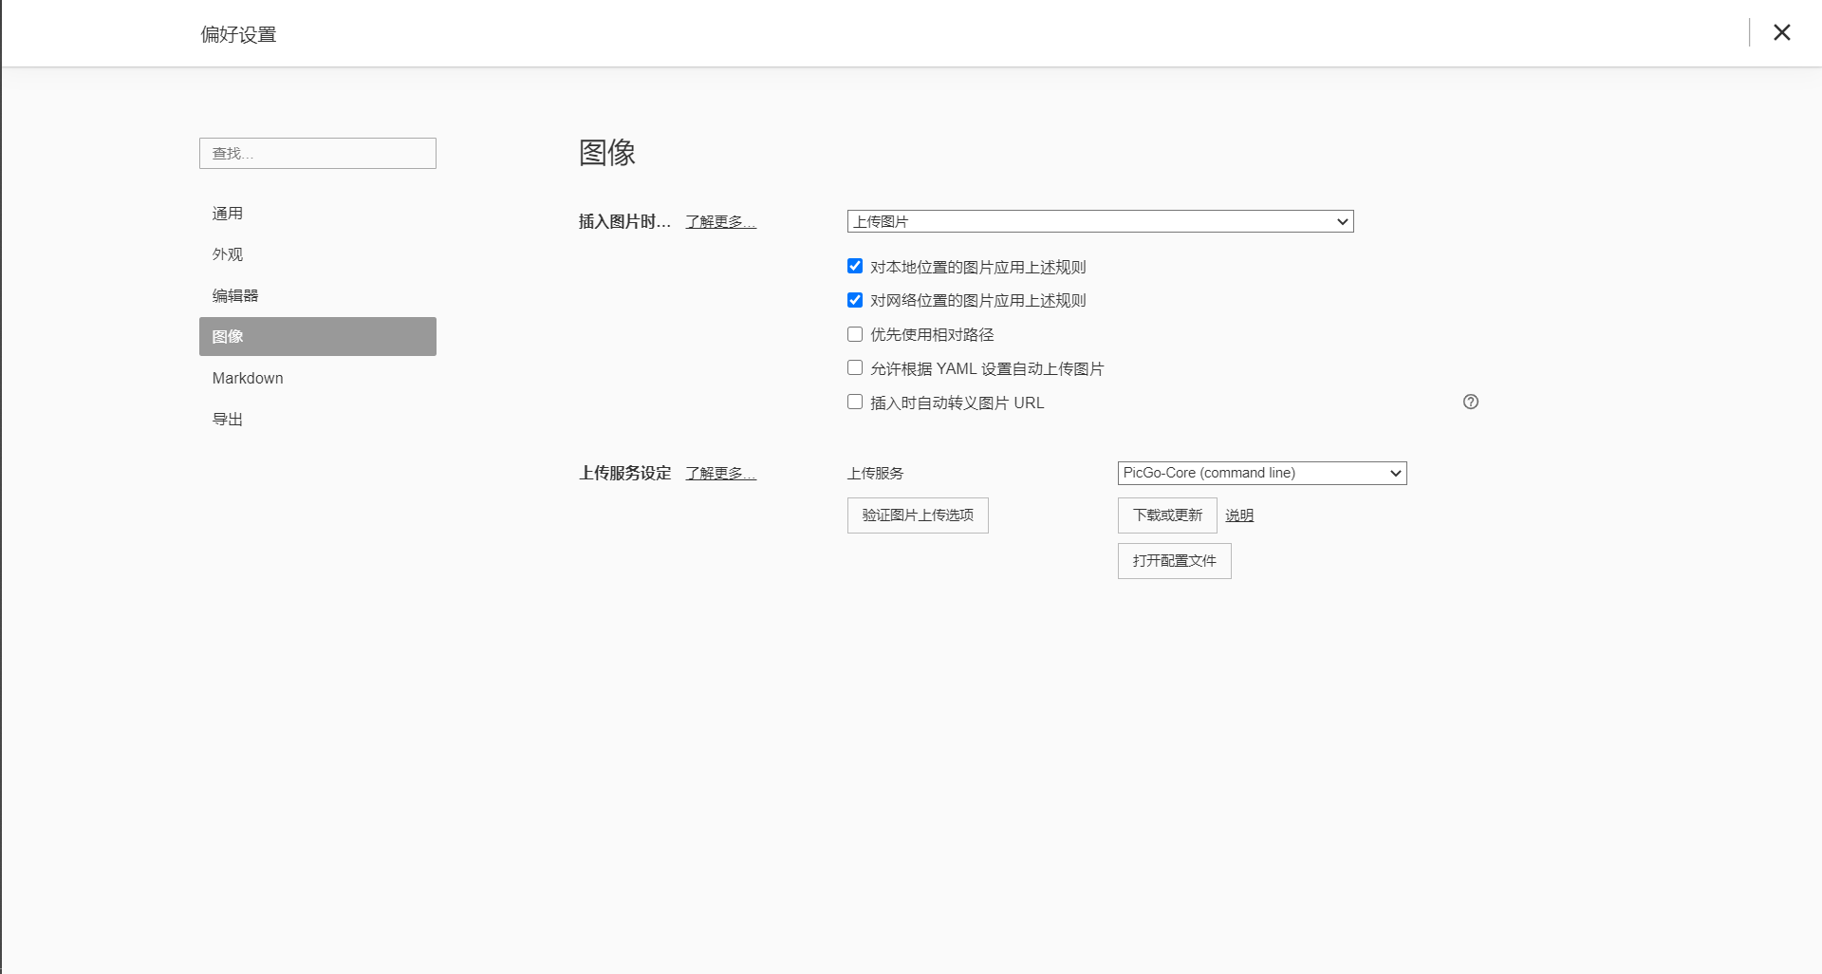Open the Markdown settings section
The image size is (1822, 974).
[318, 378]
